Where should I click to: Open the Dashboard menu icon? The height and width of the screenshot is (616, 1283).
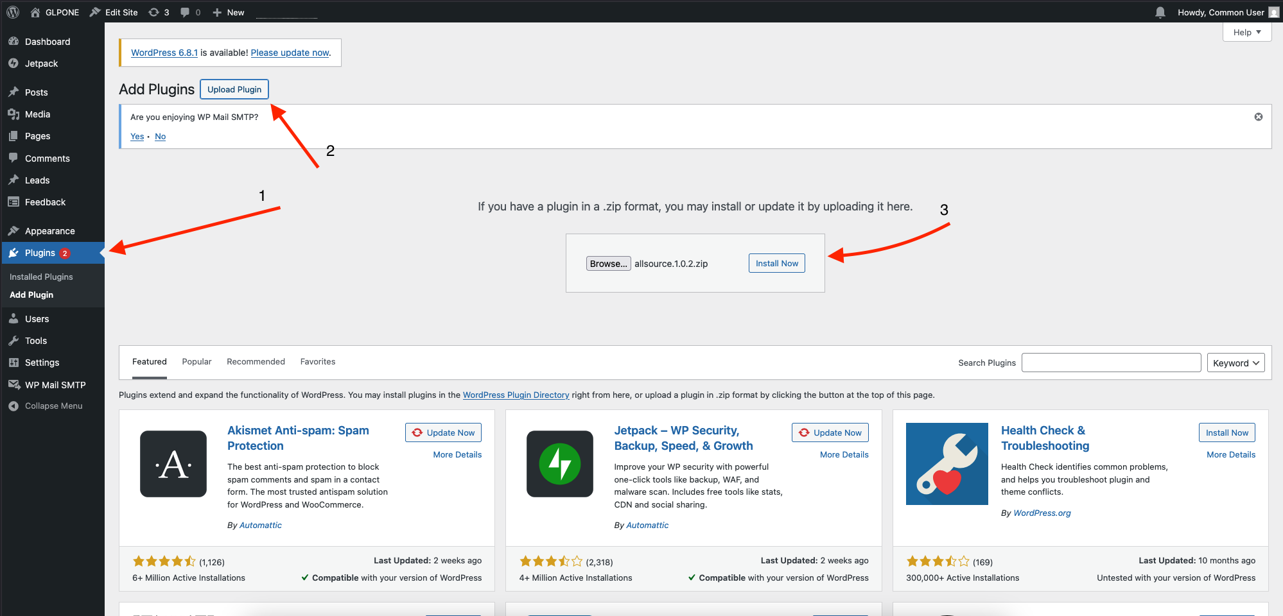pos(13,41)
